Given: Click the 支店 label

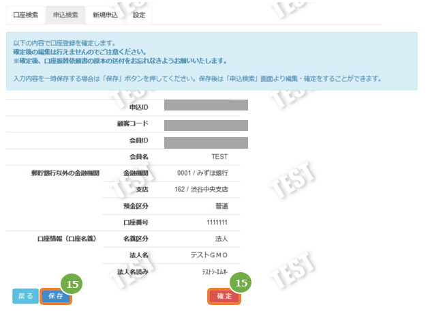Looking at the screenshot, I should point(142,189).
